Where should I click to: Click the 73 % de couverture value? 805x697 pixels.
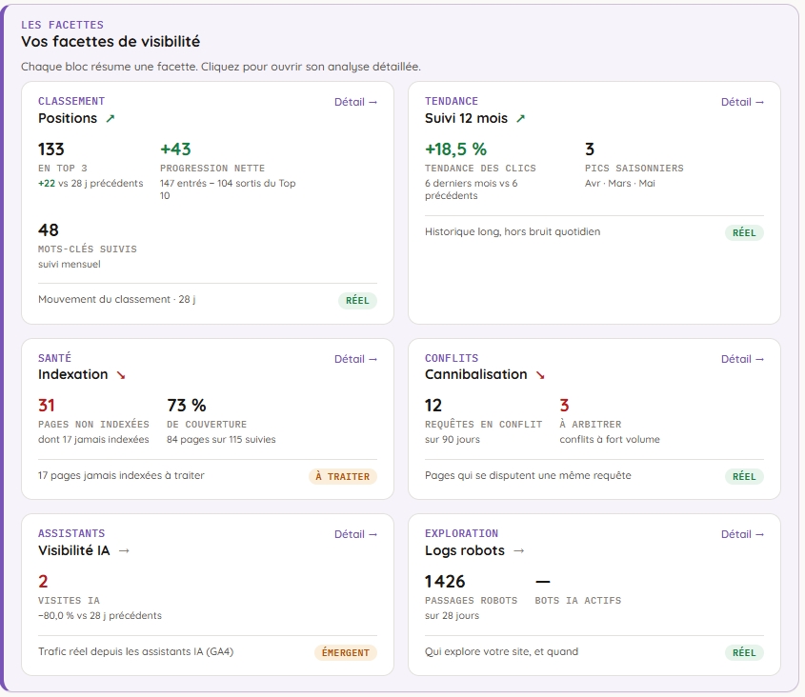click(x=187, y=406)
